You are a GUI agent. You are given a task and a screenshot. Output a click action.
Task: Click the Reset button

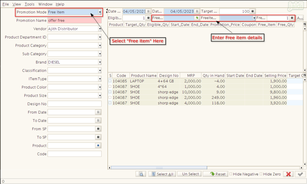coord(216,174)
